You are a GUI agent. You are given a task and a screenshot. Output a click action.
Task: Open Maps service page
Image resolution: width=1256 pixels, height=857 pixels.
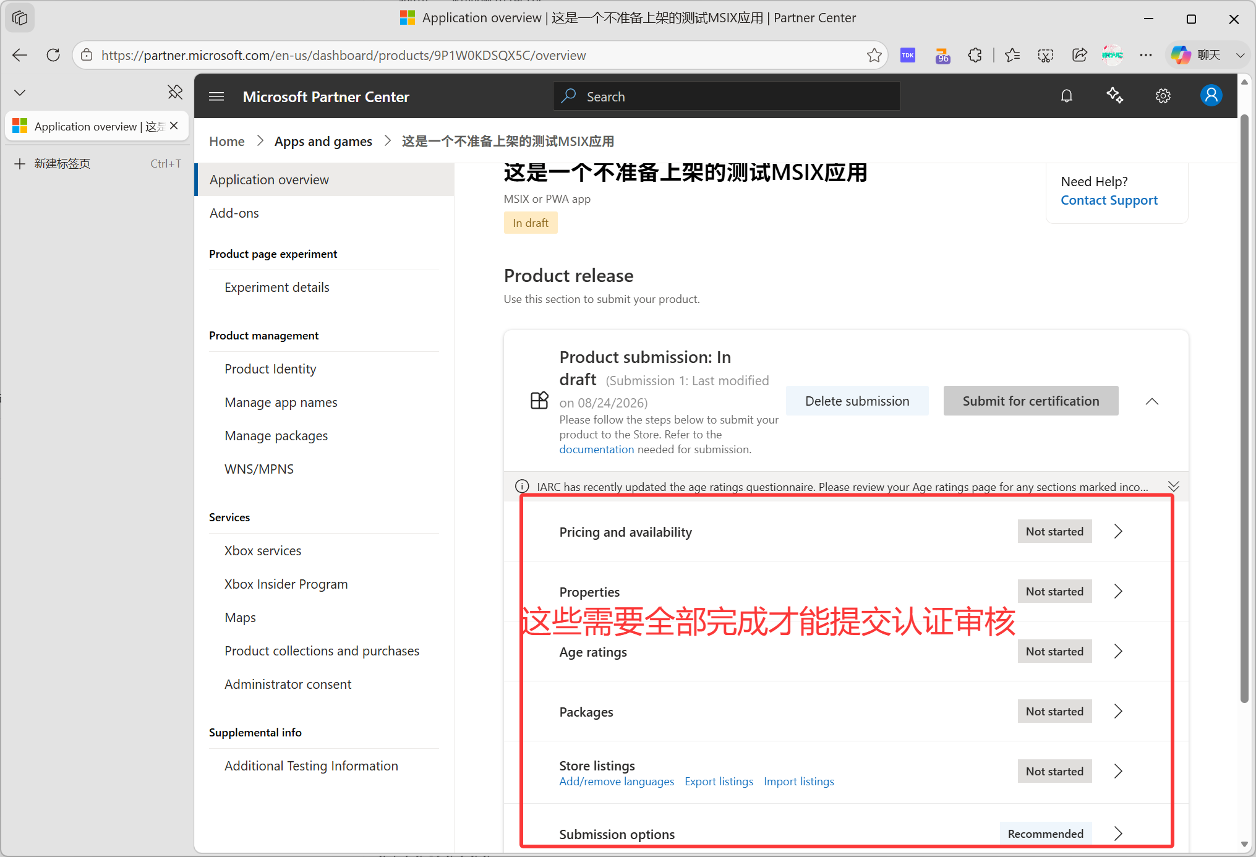click(240, 617)
